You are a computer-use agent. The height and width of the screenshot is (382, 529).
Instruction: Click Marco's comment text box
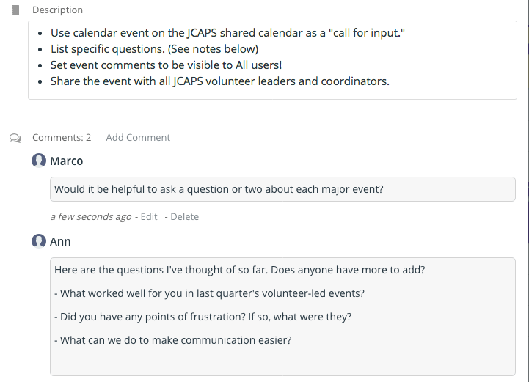[282, 189]
